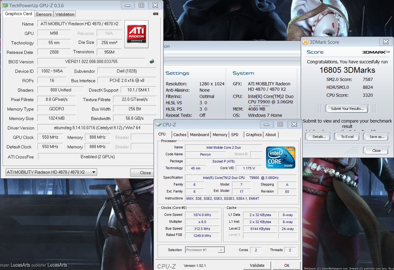Switch to the Sensors tab

(44, 14)
